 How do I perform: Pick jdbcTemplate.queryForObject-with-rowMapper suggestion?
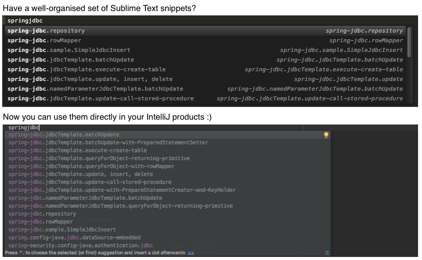point(91,166)
